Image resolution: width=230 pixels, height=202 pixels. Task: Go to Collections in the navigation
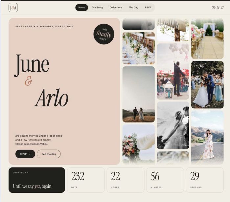click(116, 8)
